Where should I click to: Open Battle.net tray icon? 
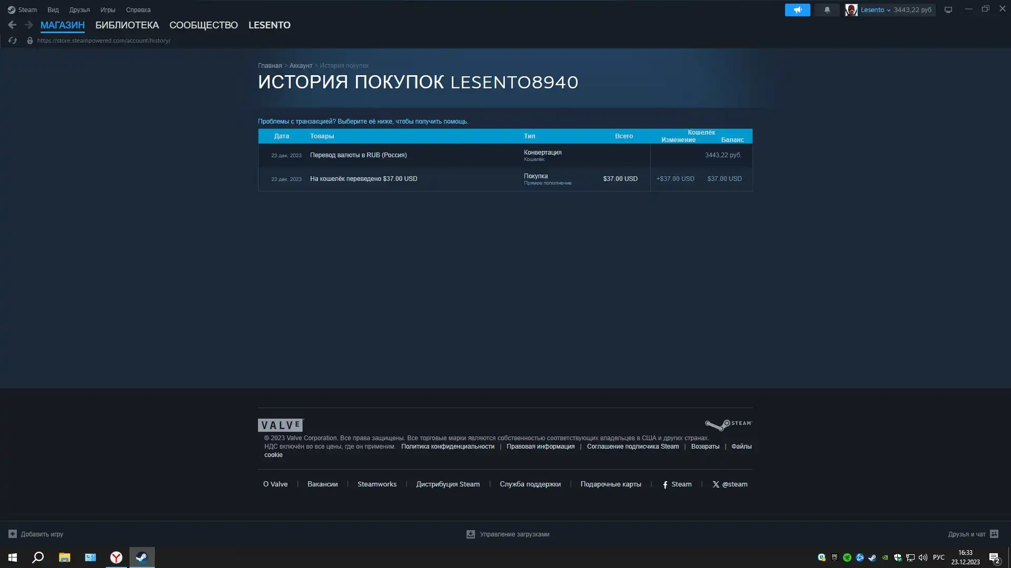pyautogui.click(x=860, y=557)
